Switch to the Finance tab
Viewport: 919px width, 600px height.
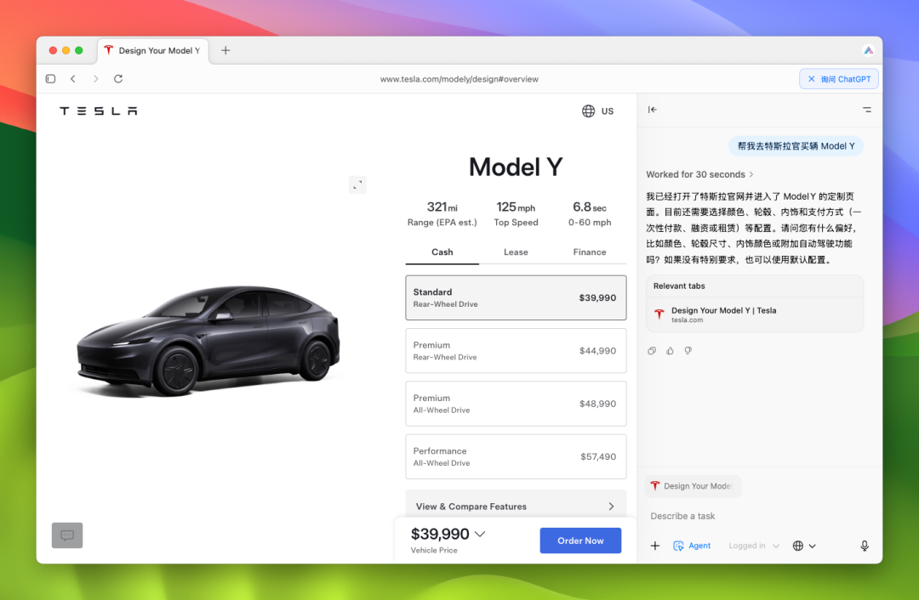(x=589, y=252)
